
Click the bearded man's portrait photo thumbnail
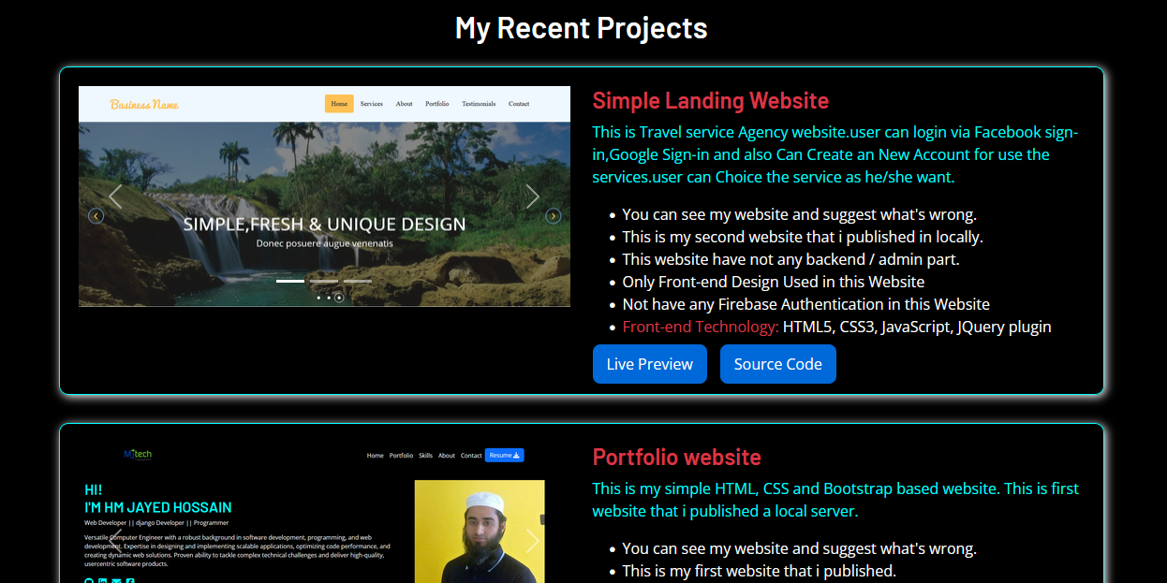481,532
